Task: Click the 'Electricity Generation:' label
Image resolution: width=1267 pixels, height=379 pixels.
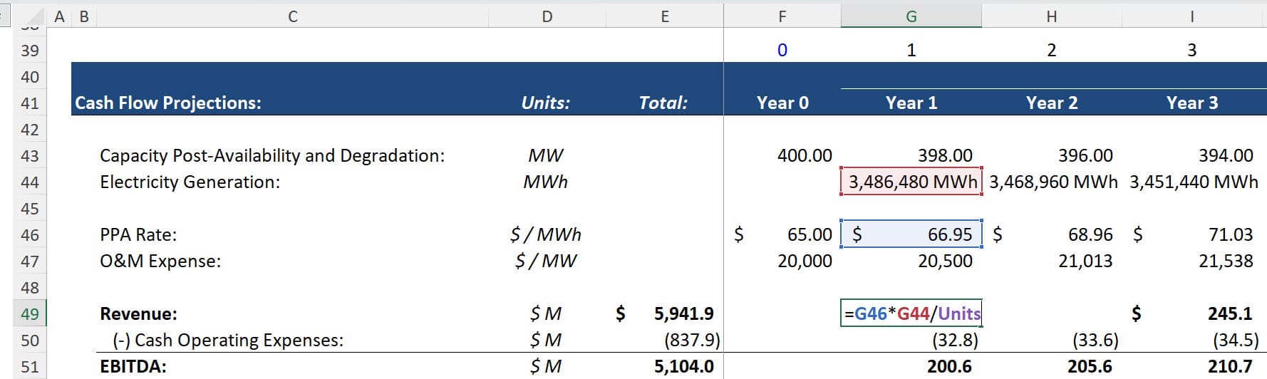Action: (x=190, y=182)
